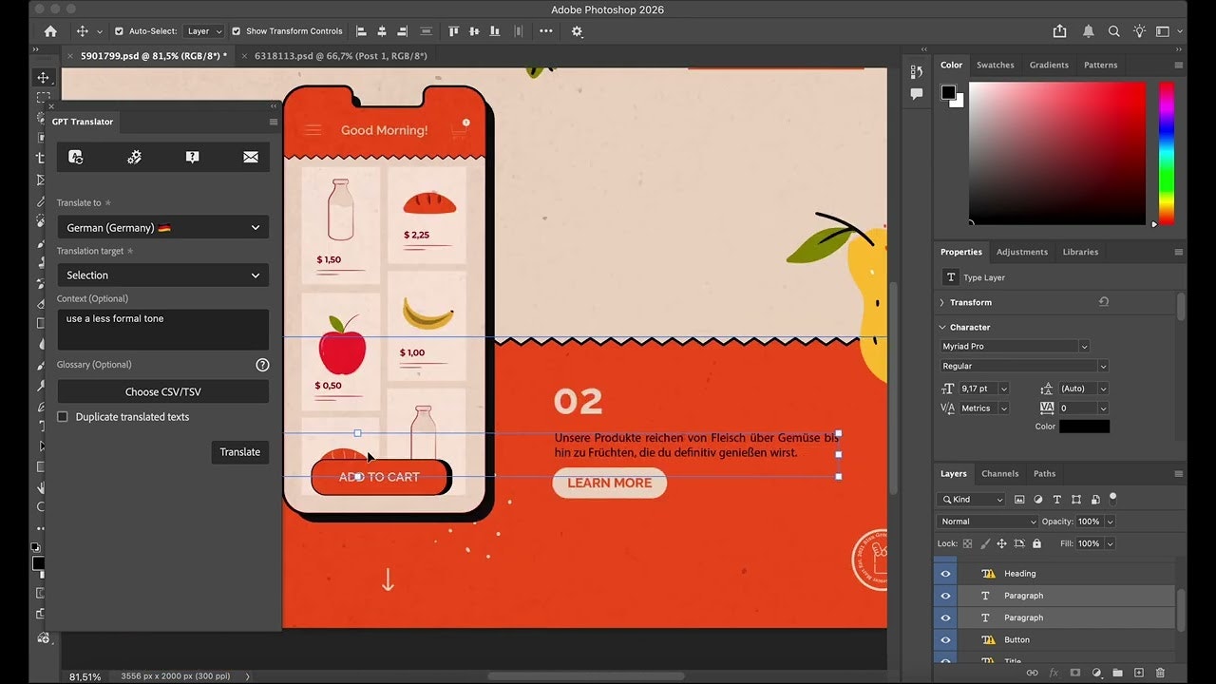Open the Normal blend mode dropdown
The width and height of the screenshot is (1216, 684).
click(988, 522)
